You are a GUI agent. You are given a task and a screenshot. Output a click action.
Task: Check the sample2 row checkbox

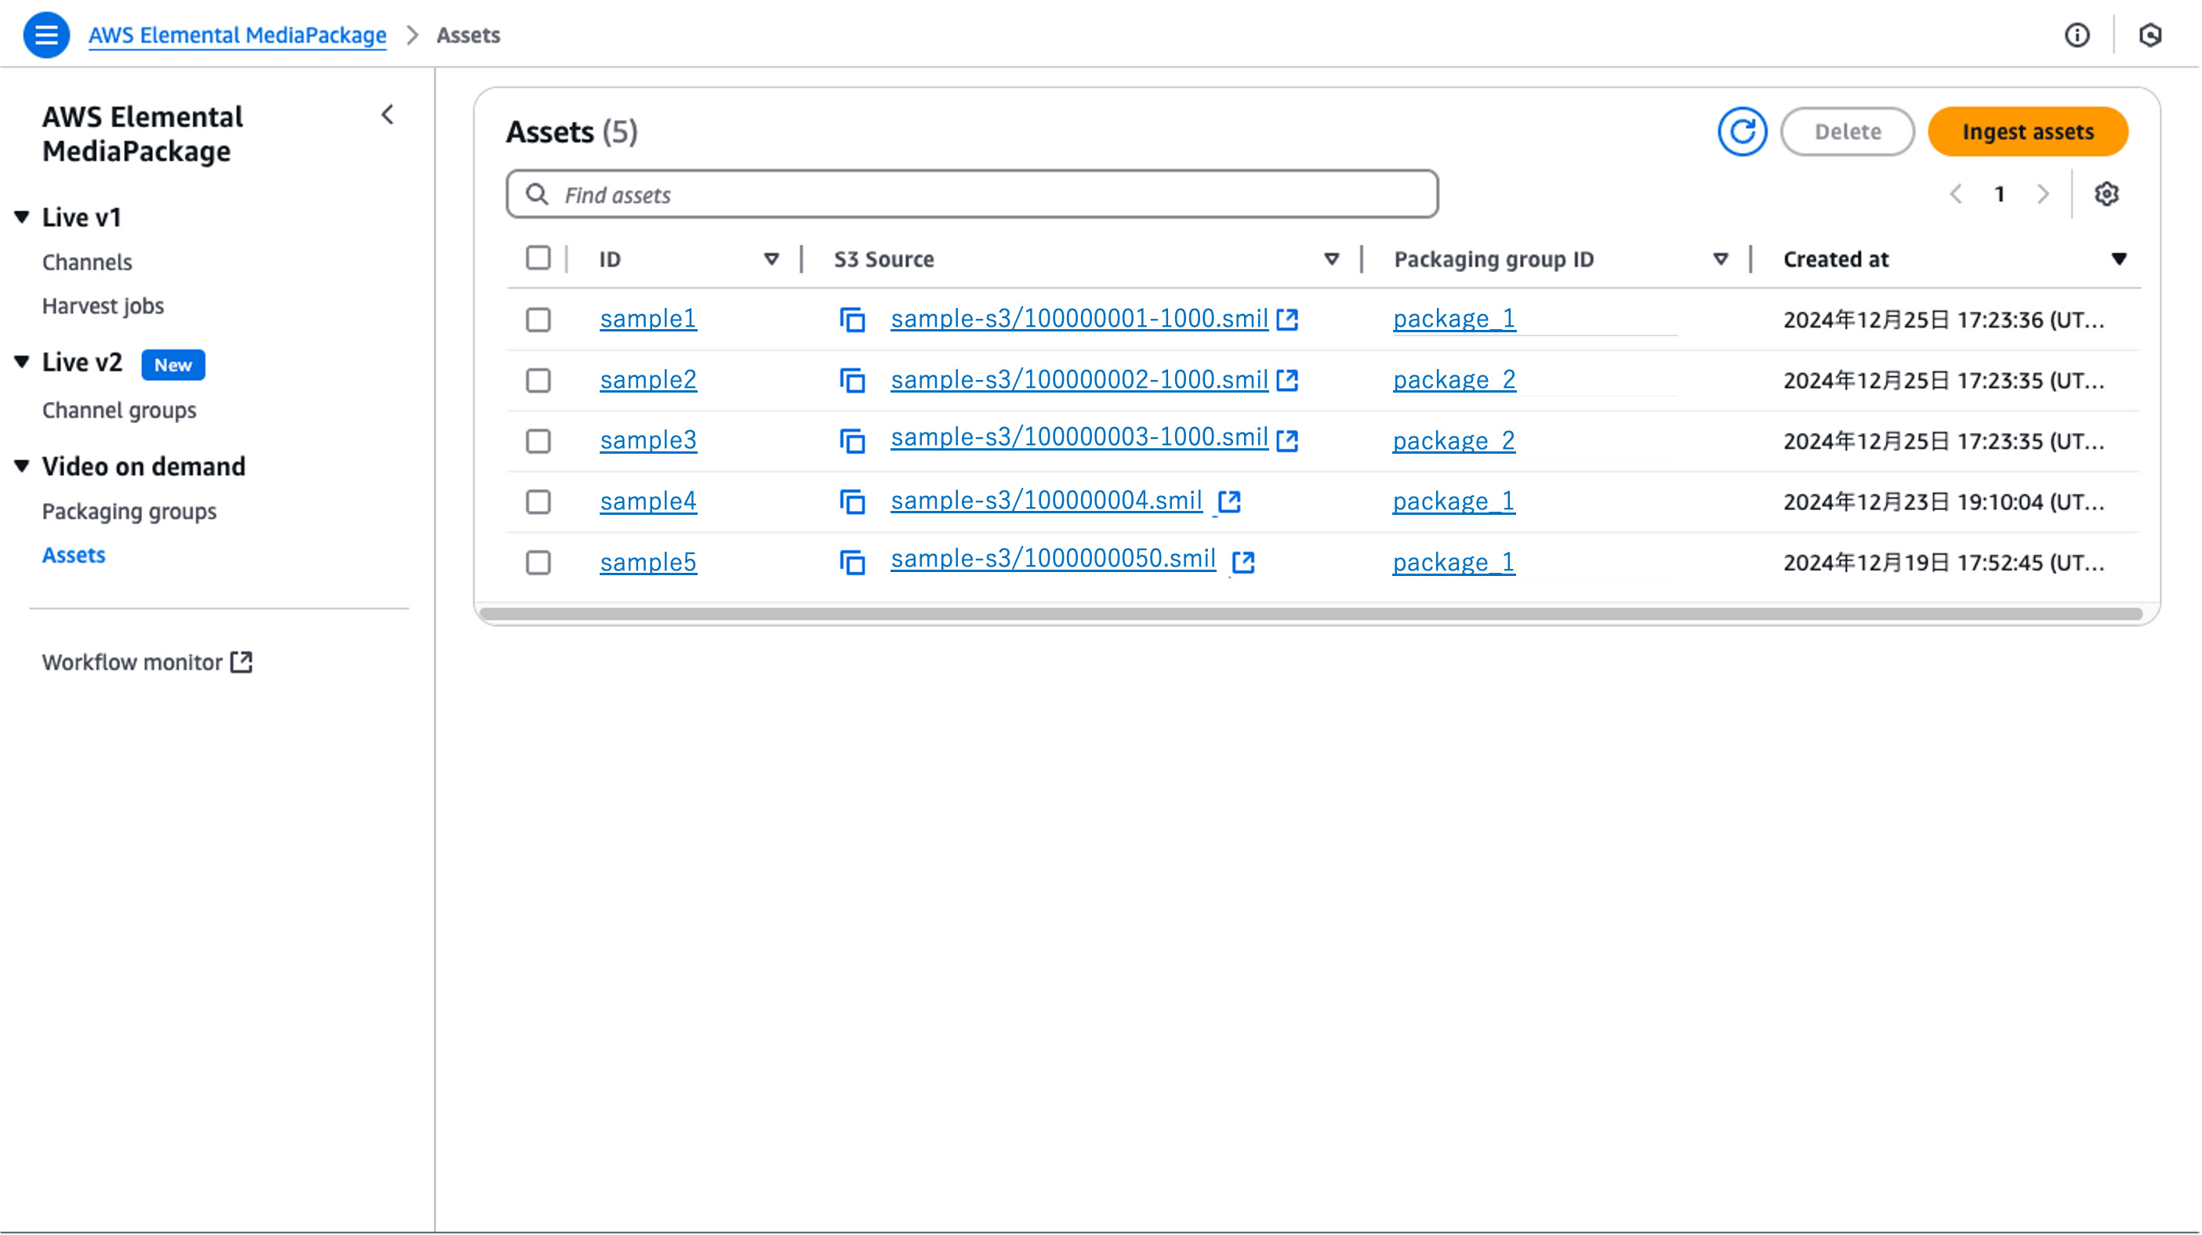point(539,380)
